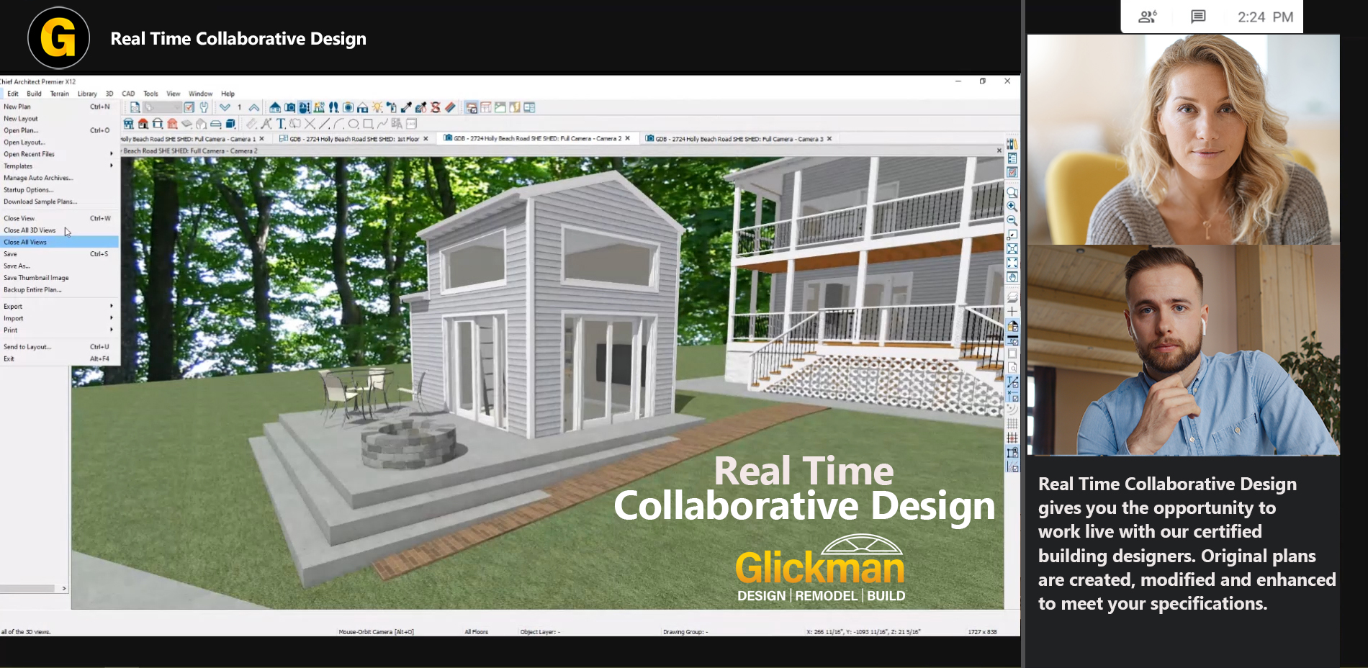Select the camera view tool icon

click(x=289, y=107)
